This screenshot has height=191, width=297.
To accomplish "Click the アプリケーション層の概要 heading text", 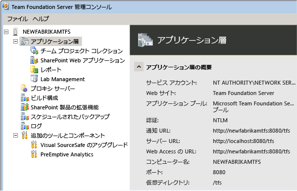I will click(179, 67).
